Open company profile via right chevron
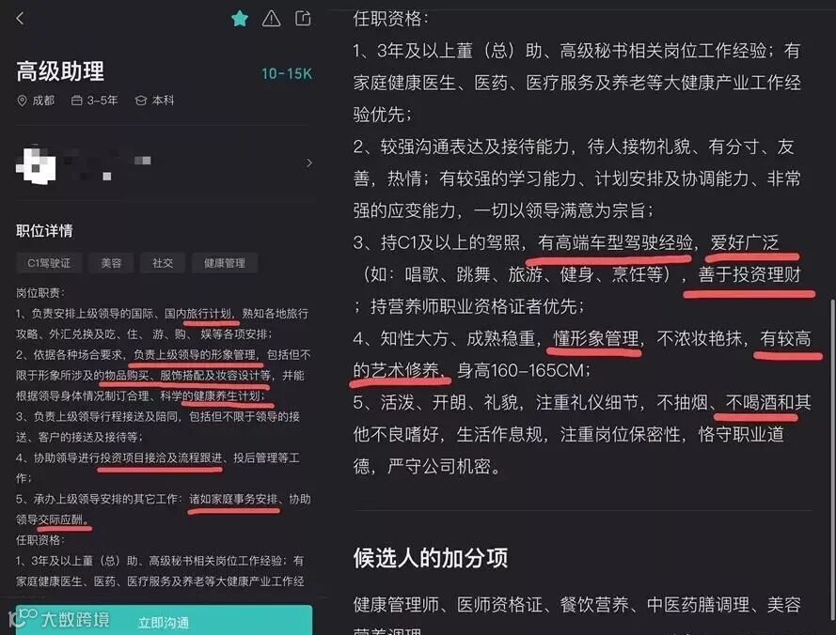836x635 pixels. pyautogui.click(x=309, y=163)
